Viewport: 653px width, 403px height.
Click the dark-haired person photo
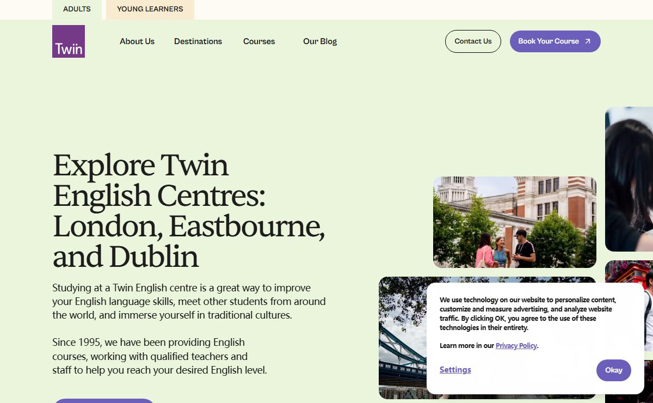[629, 179]
